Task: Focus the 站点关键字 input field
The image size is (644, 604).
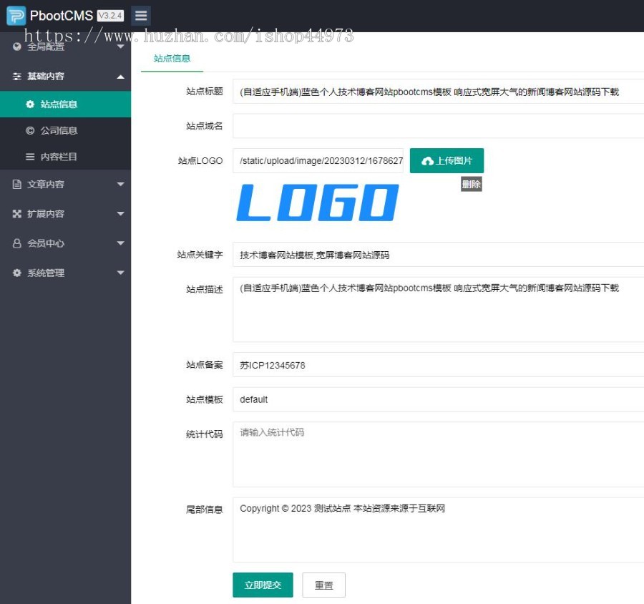Action: (438, 255)
